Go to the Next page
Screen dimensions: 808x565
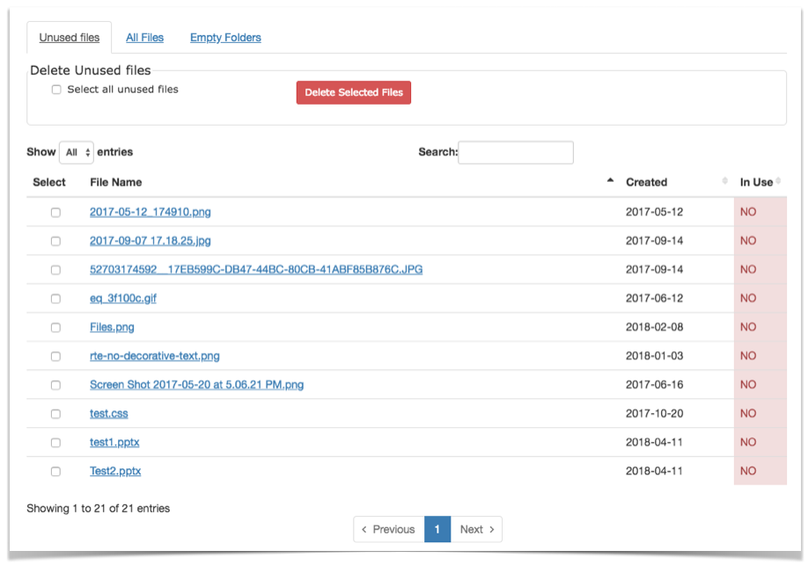(x=476, y=529)
